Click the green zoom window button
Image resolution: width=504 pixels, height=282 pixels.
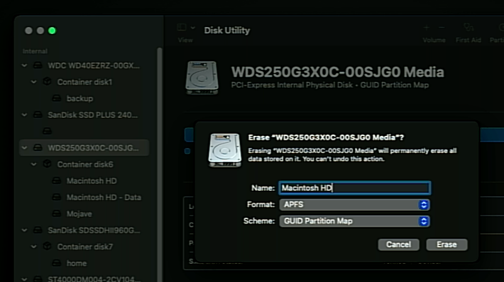coord(52,31)
